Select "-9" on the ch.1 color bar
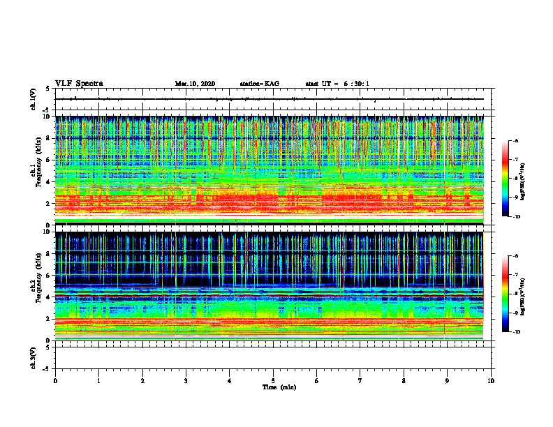The width and height of the screenshot is (553, 427). click(515, 197)
